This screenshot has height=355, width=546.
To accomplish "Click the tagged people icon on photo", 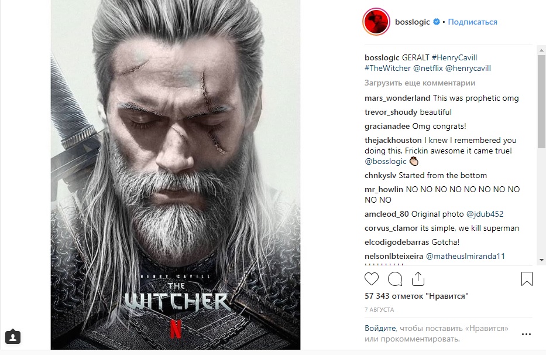I will point(13,337).
